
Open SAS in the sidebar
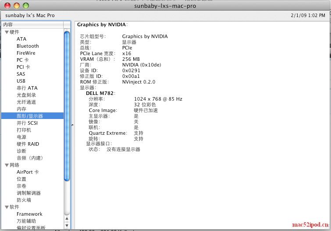pyautogui.click(x=21, y=74)
